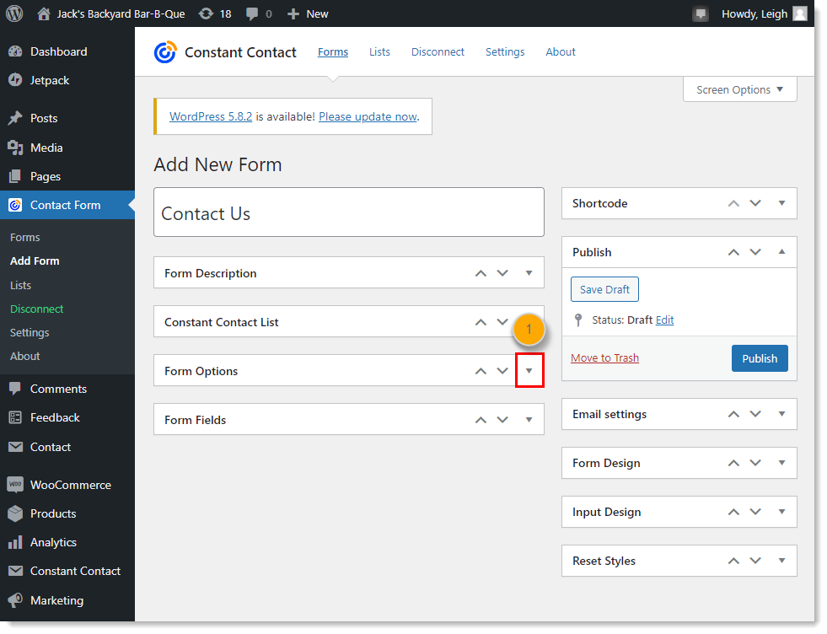
Task: Move Publish panel down
Action: point(756,252)
